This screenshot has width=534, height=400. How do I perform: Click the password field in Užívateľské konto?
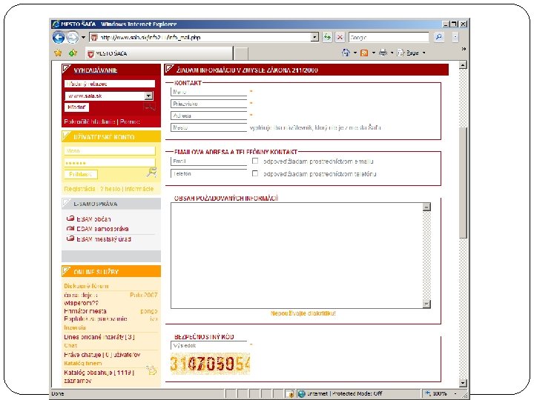click(x=110, y=162)
